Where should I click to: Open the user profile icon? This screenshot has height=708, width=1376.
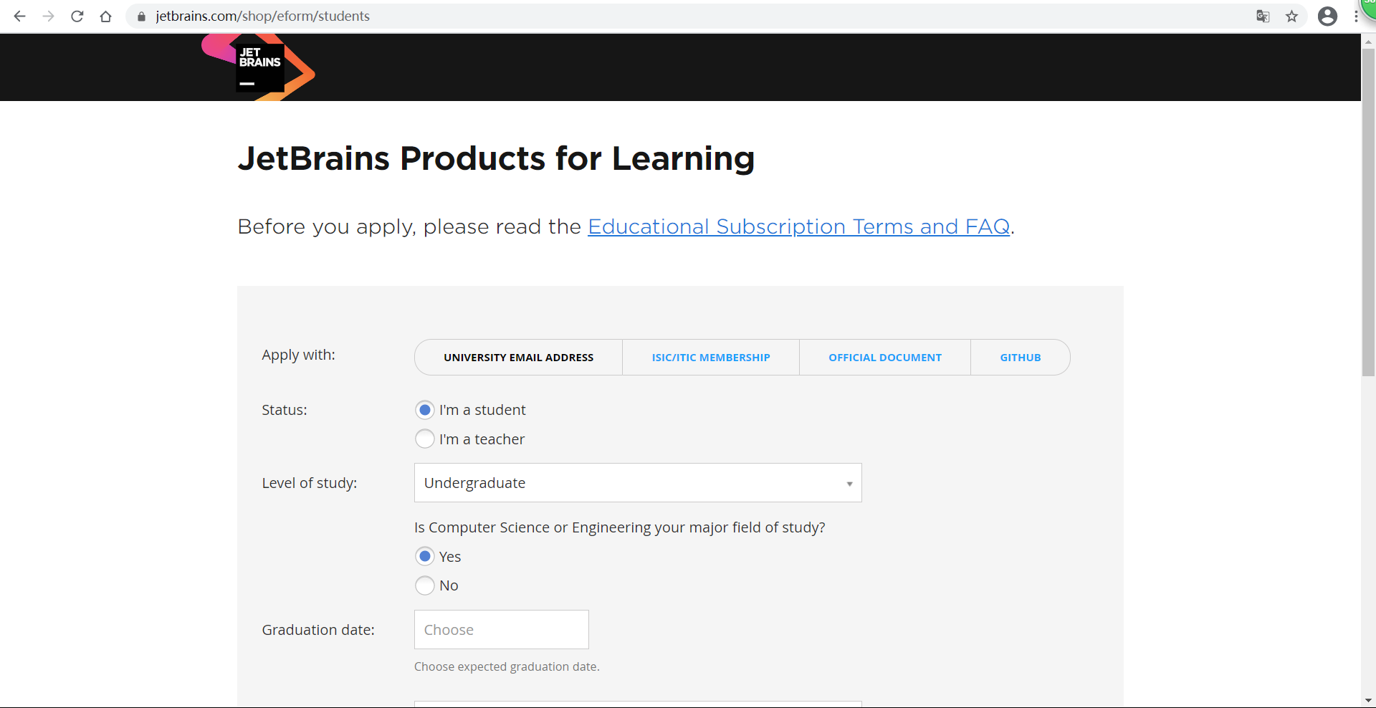(1327, 16)
